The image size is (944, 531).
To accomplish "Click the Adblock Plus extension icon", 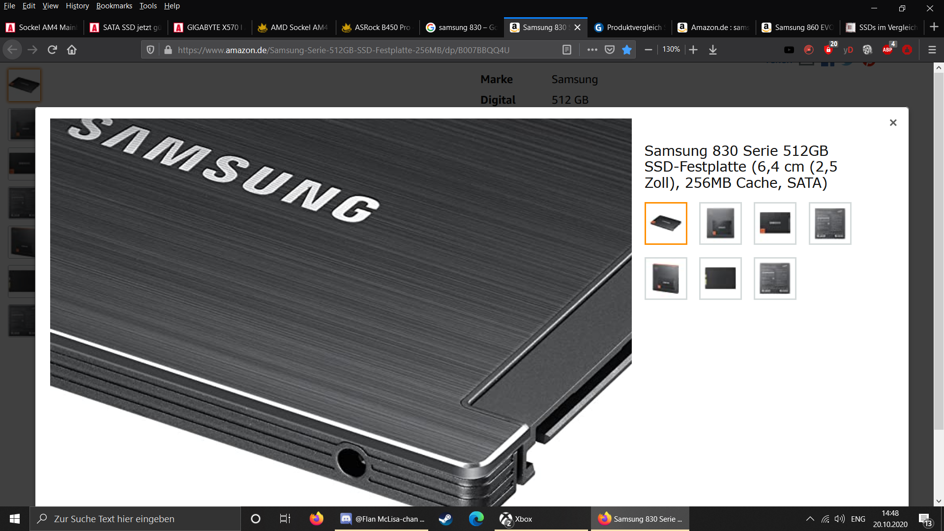I will (887, 50).
